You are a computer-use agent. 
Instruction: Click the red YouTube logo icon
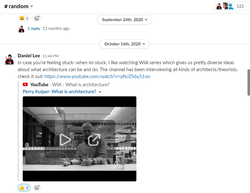pyautogui.click(x=25, y=84)
